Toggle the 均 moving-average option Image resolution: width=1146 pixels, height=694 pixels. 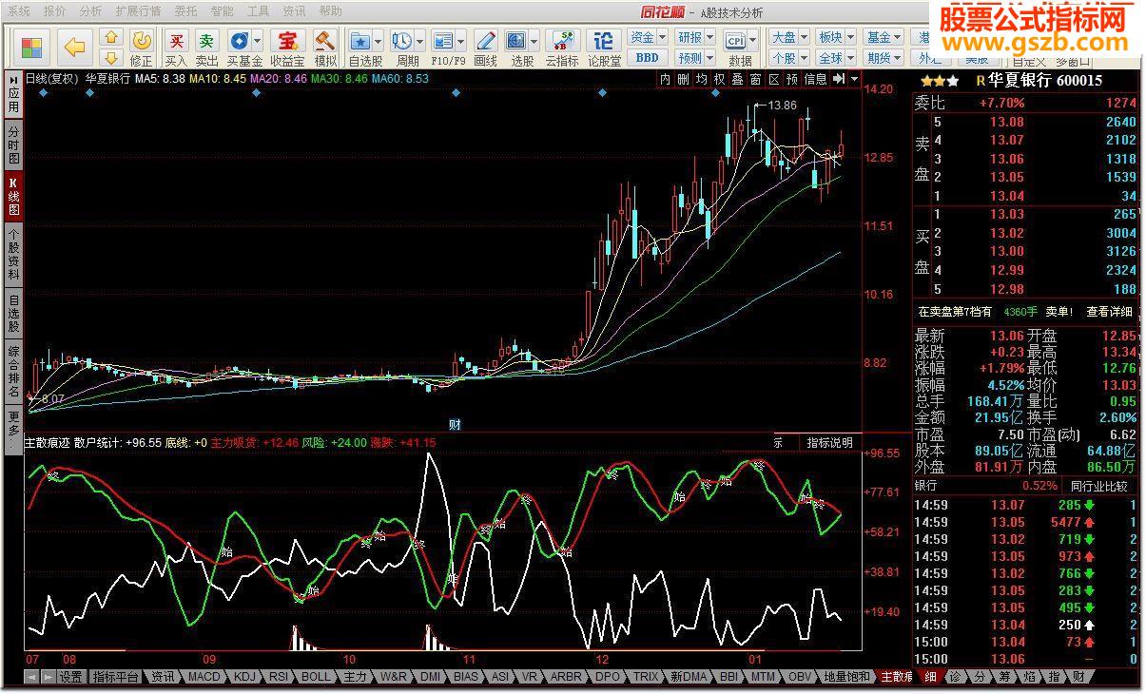click(x=702, y=79)
